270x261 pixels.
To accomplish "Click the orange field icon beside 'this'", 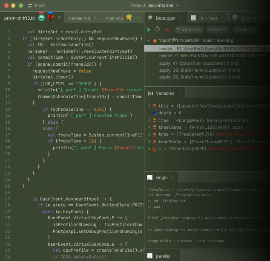I will click(155, 106).
